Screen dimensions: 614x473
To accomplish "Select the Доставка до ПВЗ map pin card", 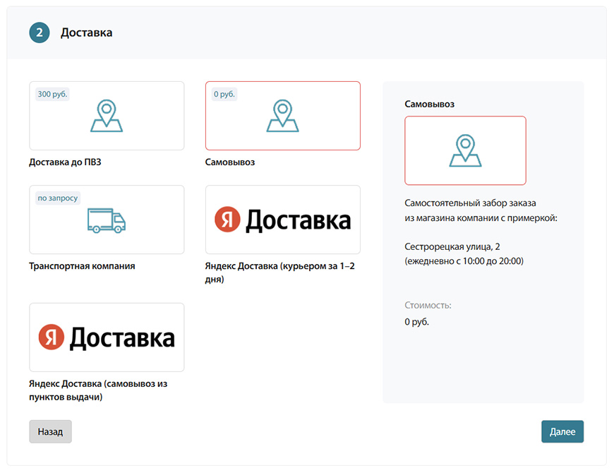I will [107, 116].
